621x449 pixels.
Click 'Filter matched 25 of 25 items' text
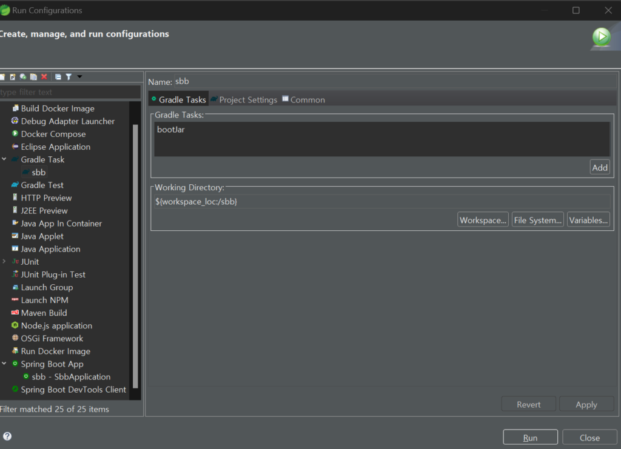point(54,409)
